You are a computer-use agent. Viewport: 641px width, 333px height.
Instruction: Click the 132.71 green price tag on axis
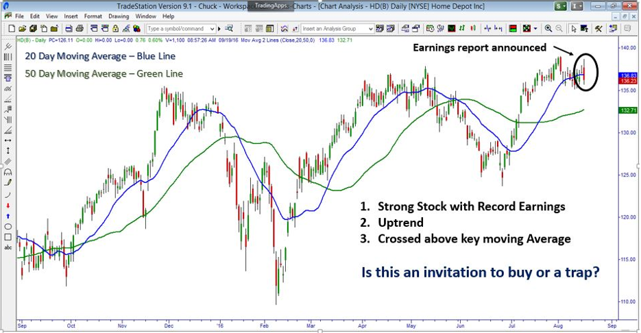[x=629, y=110]
